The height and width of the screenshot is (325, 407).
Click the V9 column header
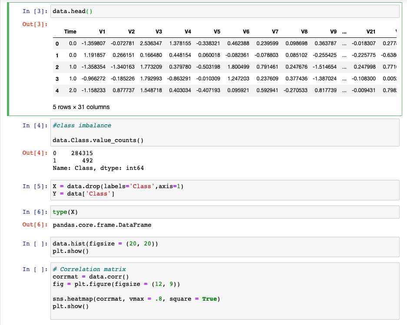[x=333, y=32]
